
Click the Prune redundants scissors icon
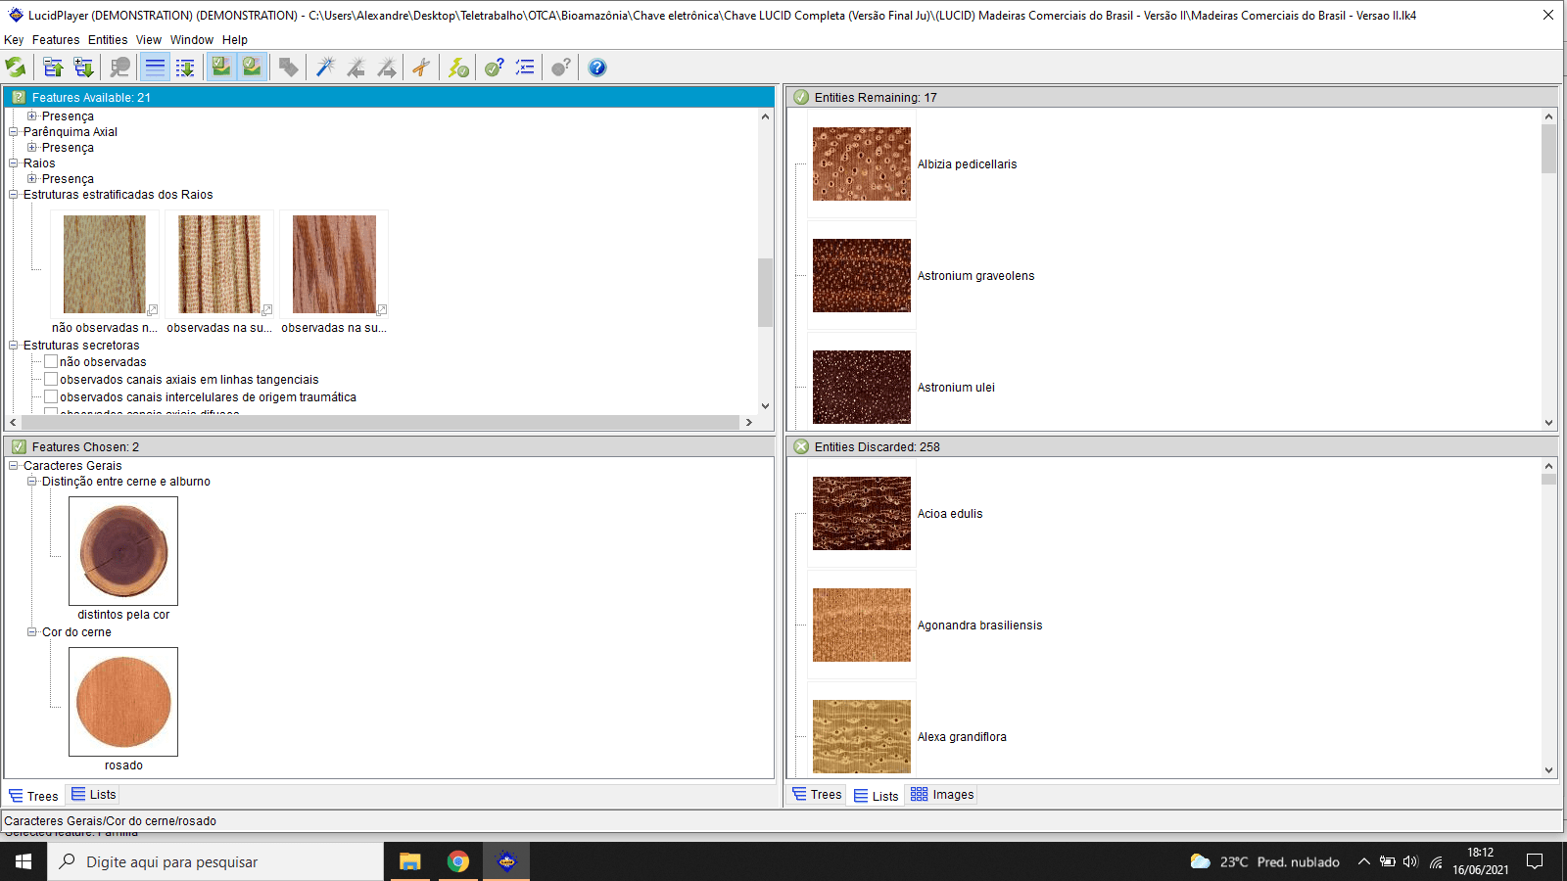421,68
